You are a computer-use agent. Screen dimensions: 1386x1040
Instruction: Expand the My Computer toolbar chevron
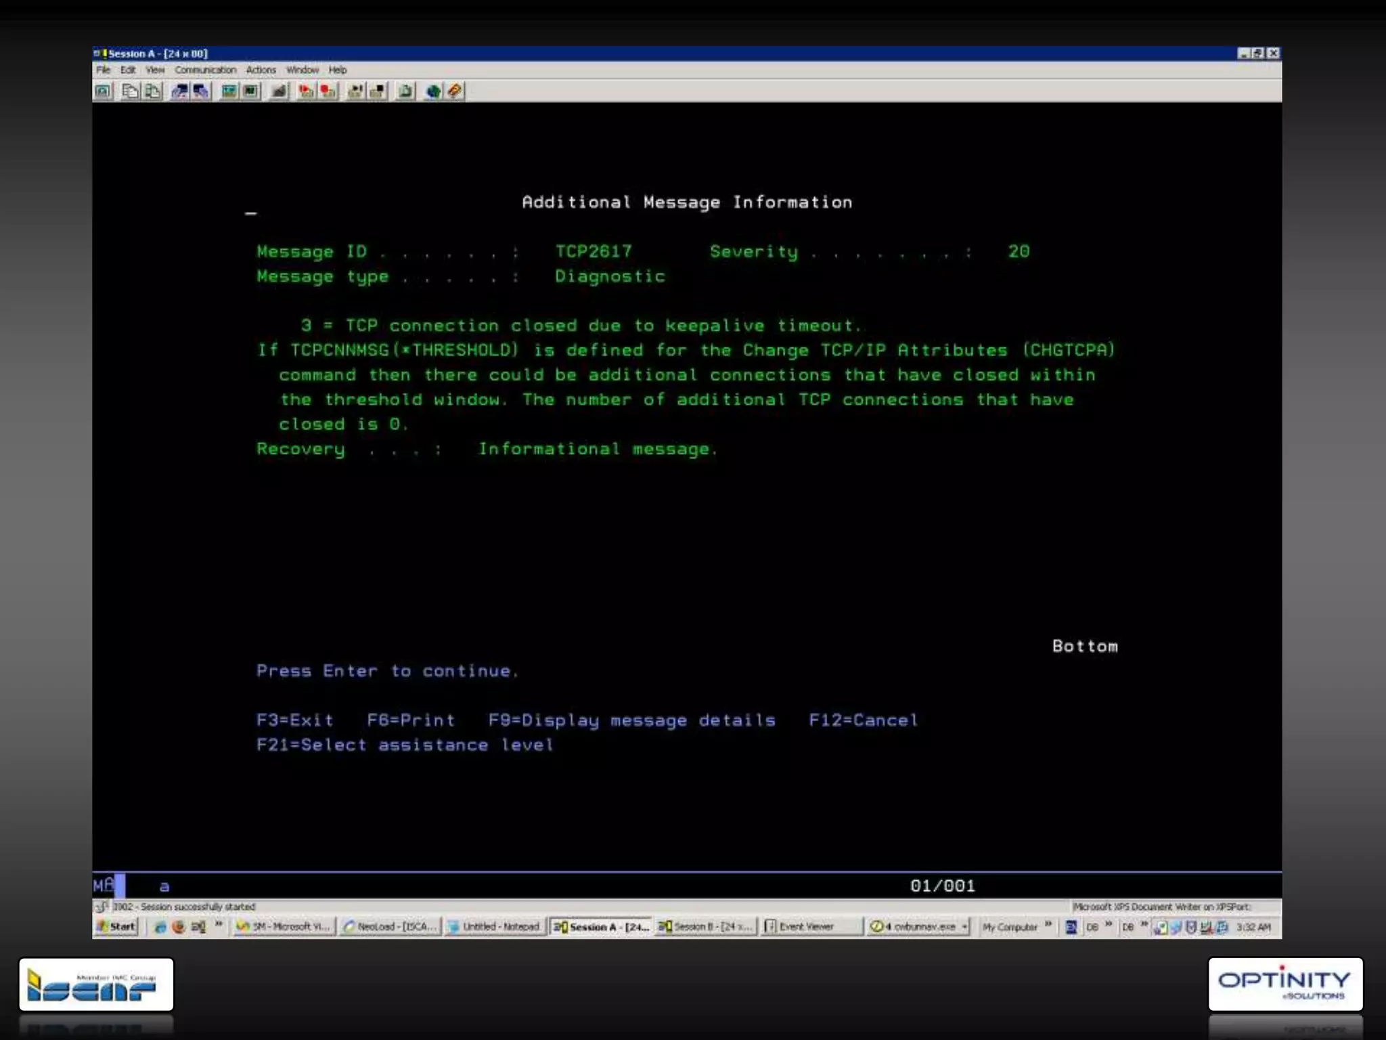(1048, 925)
